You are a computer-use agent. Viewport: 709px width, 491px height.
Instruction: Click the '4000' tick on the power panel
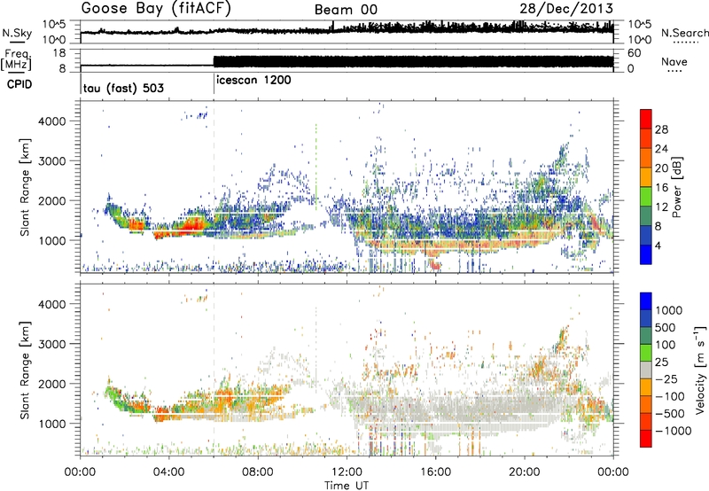pyautogui.click(x=52, y=121)
